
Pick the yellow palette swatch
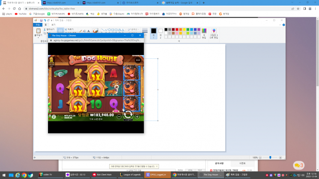point(184,30)
